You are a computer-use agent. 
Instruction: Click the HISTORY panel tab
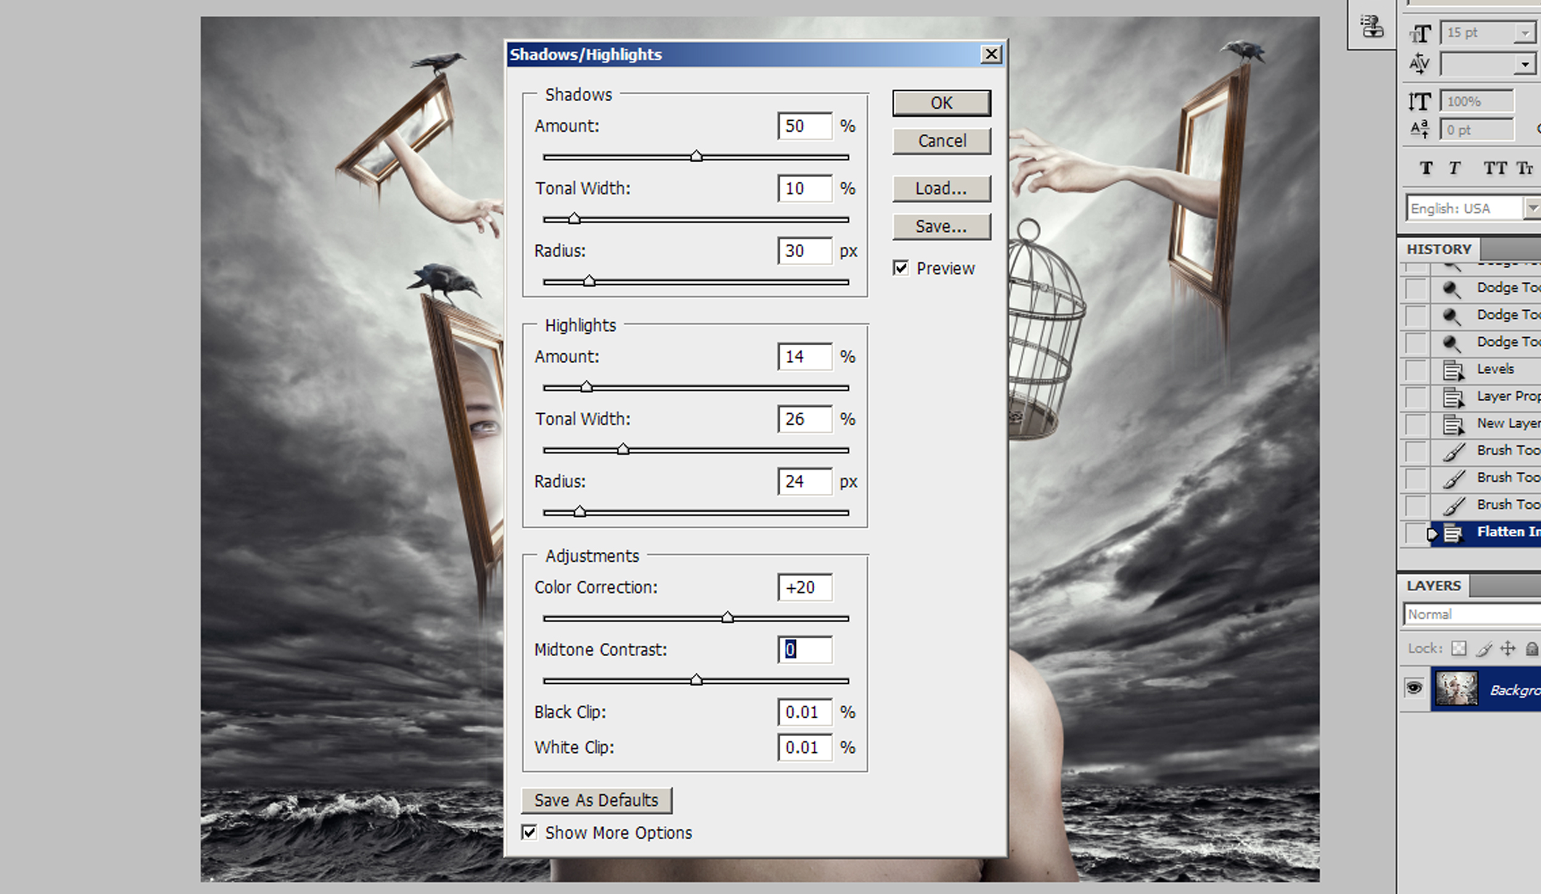point(1439,248)
